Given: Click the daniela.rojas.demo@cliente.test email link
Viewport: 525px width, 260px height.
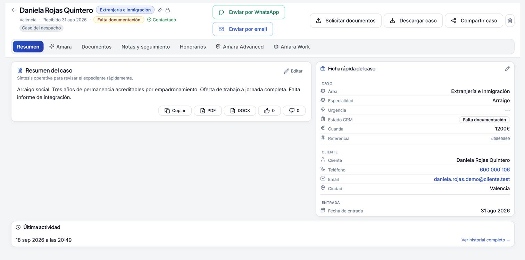Looking at the screenshot, I should 472,179.
